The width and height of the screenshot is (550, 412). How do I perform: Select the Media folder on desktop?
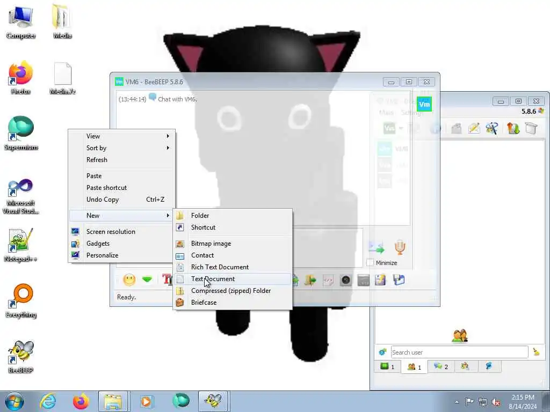coord(62,22)
